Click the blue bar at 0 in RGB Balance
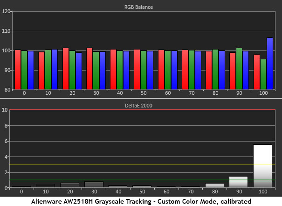 pos(31,70)
